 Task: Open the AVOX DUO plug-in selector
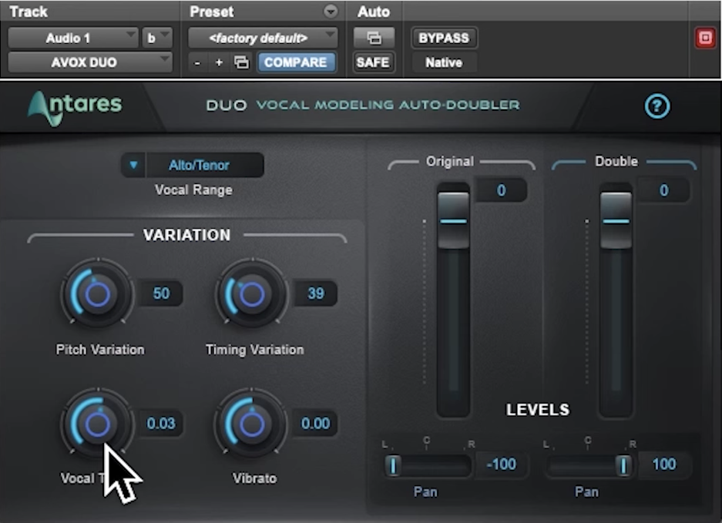(x=90, y=62)
